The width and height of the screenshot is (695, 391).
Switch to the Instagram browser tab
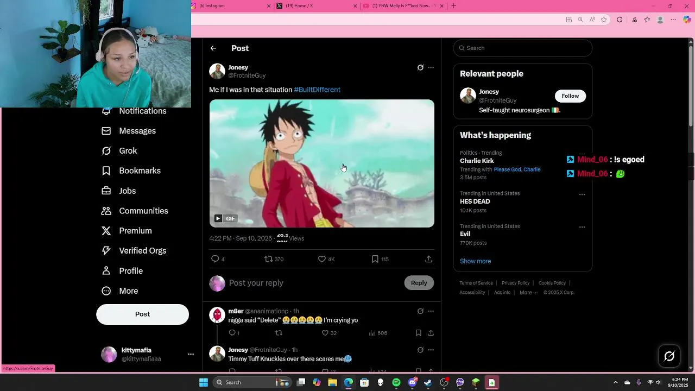[230, 6]
